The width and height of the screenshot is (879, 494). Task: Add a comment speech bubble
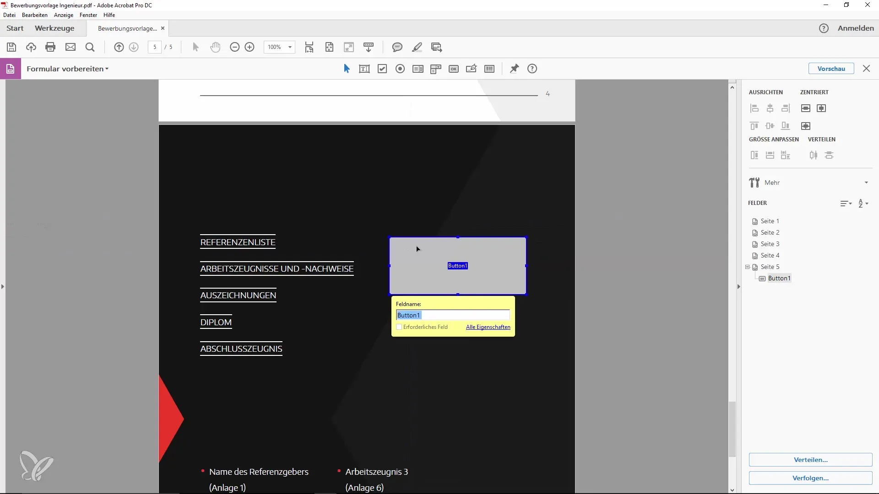point(397,47)
